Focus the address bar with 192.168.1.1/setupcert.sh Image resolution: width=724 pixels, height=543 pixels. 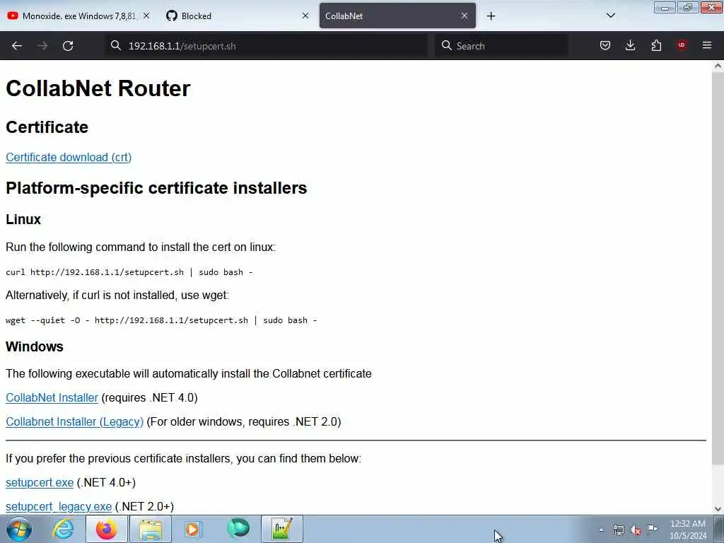coord(268,46)
